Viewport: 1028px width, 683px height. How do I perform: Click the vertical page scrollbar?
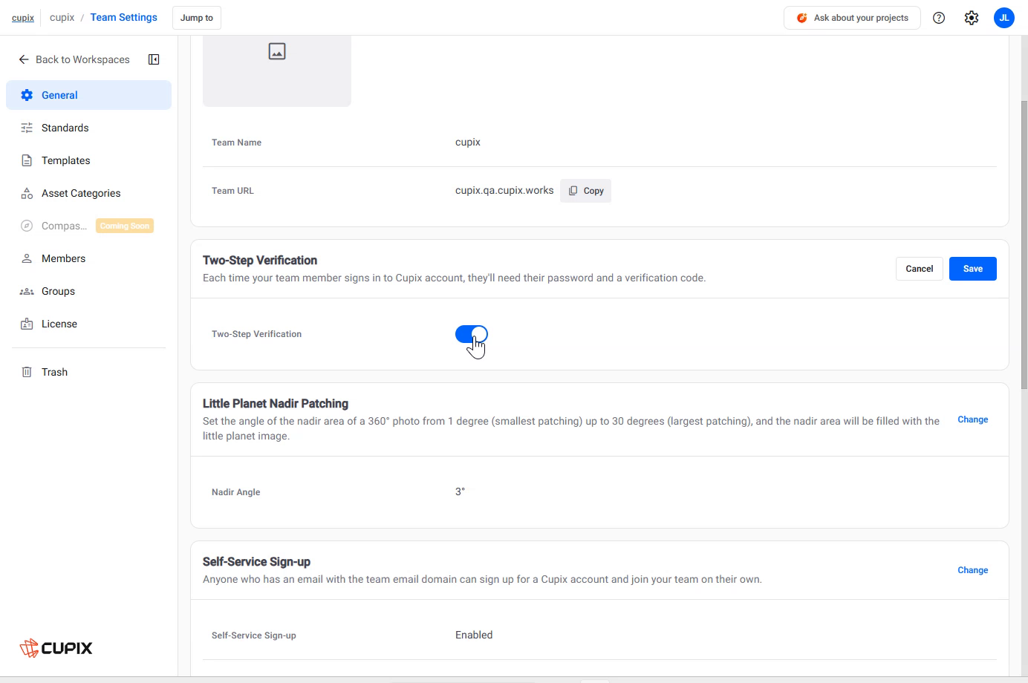1024,244
